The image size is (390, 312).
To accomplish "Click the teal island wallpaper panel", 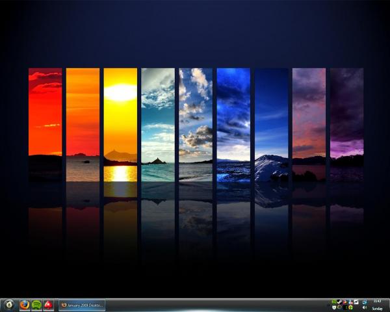I will pyautogui.click(x=157, y=110).
